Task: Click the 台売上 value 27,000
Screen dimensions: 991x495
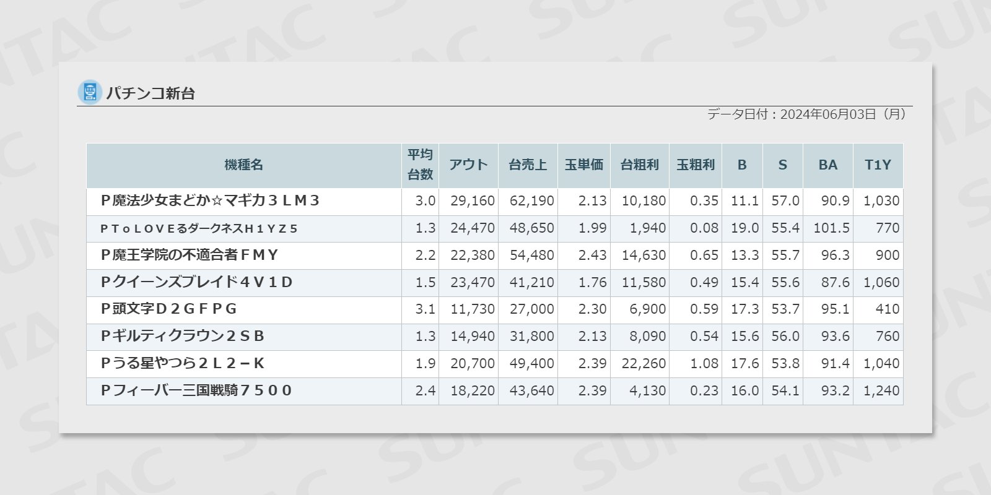Action: [x=532, y=309]
